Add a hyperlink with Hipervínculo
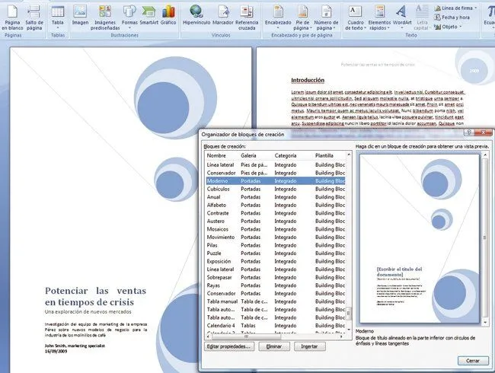The image size is (495, 373). coord(196,16)
